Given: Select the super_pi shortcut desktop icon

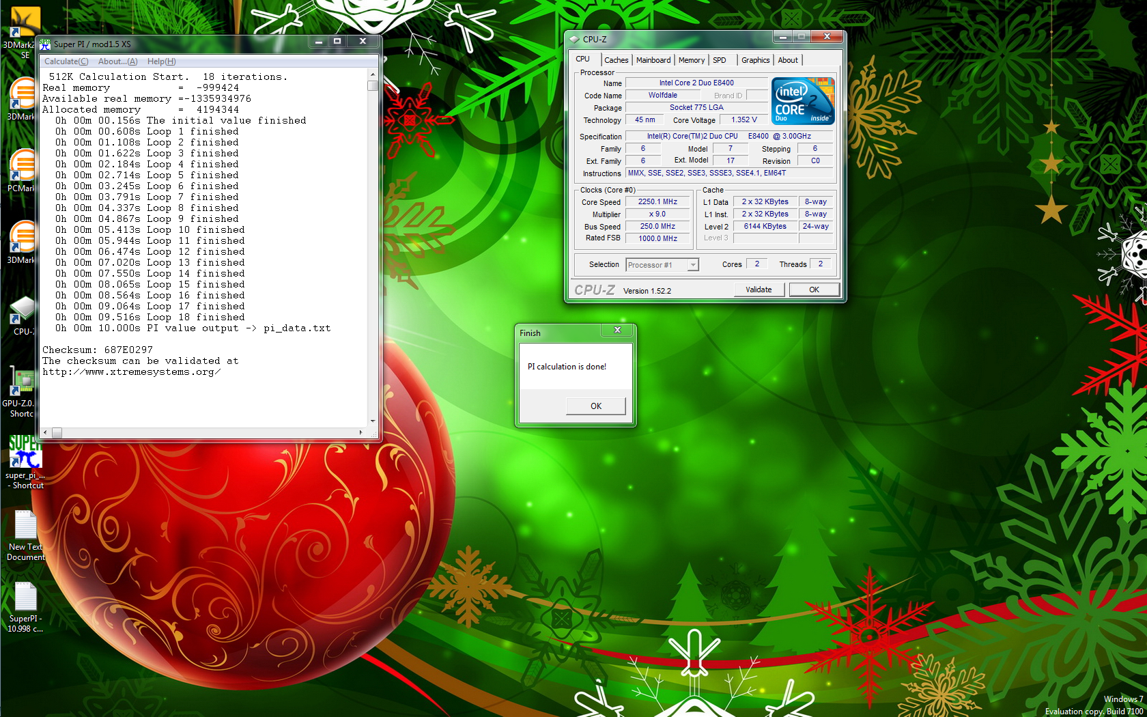Looking at the screenshot, I should [x=25, y=462].
